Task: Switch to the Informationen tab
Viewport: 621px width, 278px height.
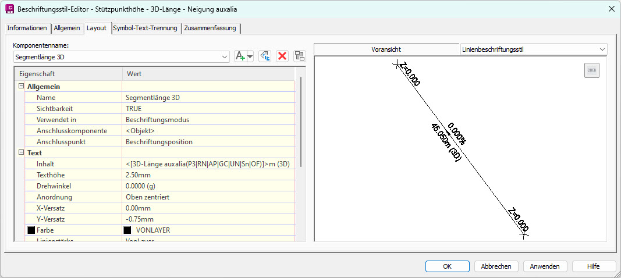Action: pos(27,28)
